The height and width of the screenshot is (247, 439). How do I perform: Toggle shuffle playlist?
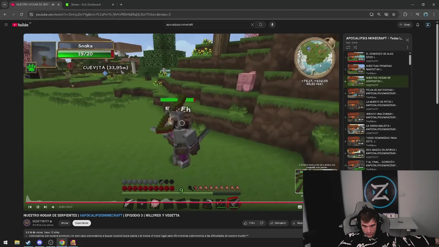pyautogui.click(x=355, y=47)
